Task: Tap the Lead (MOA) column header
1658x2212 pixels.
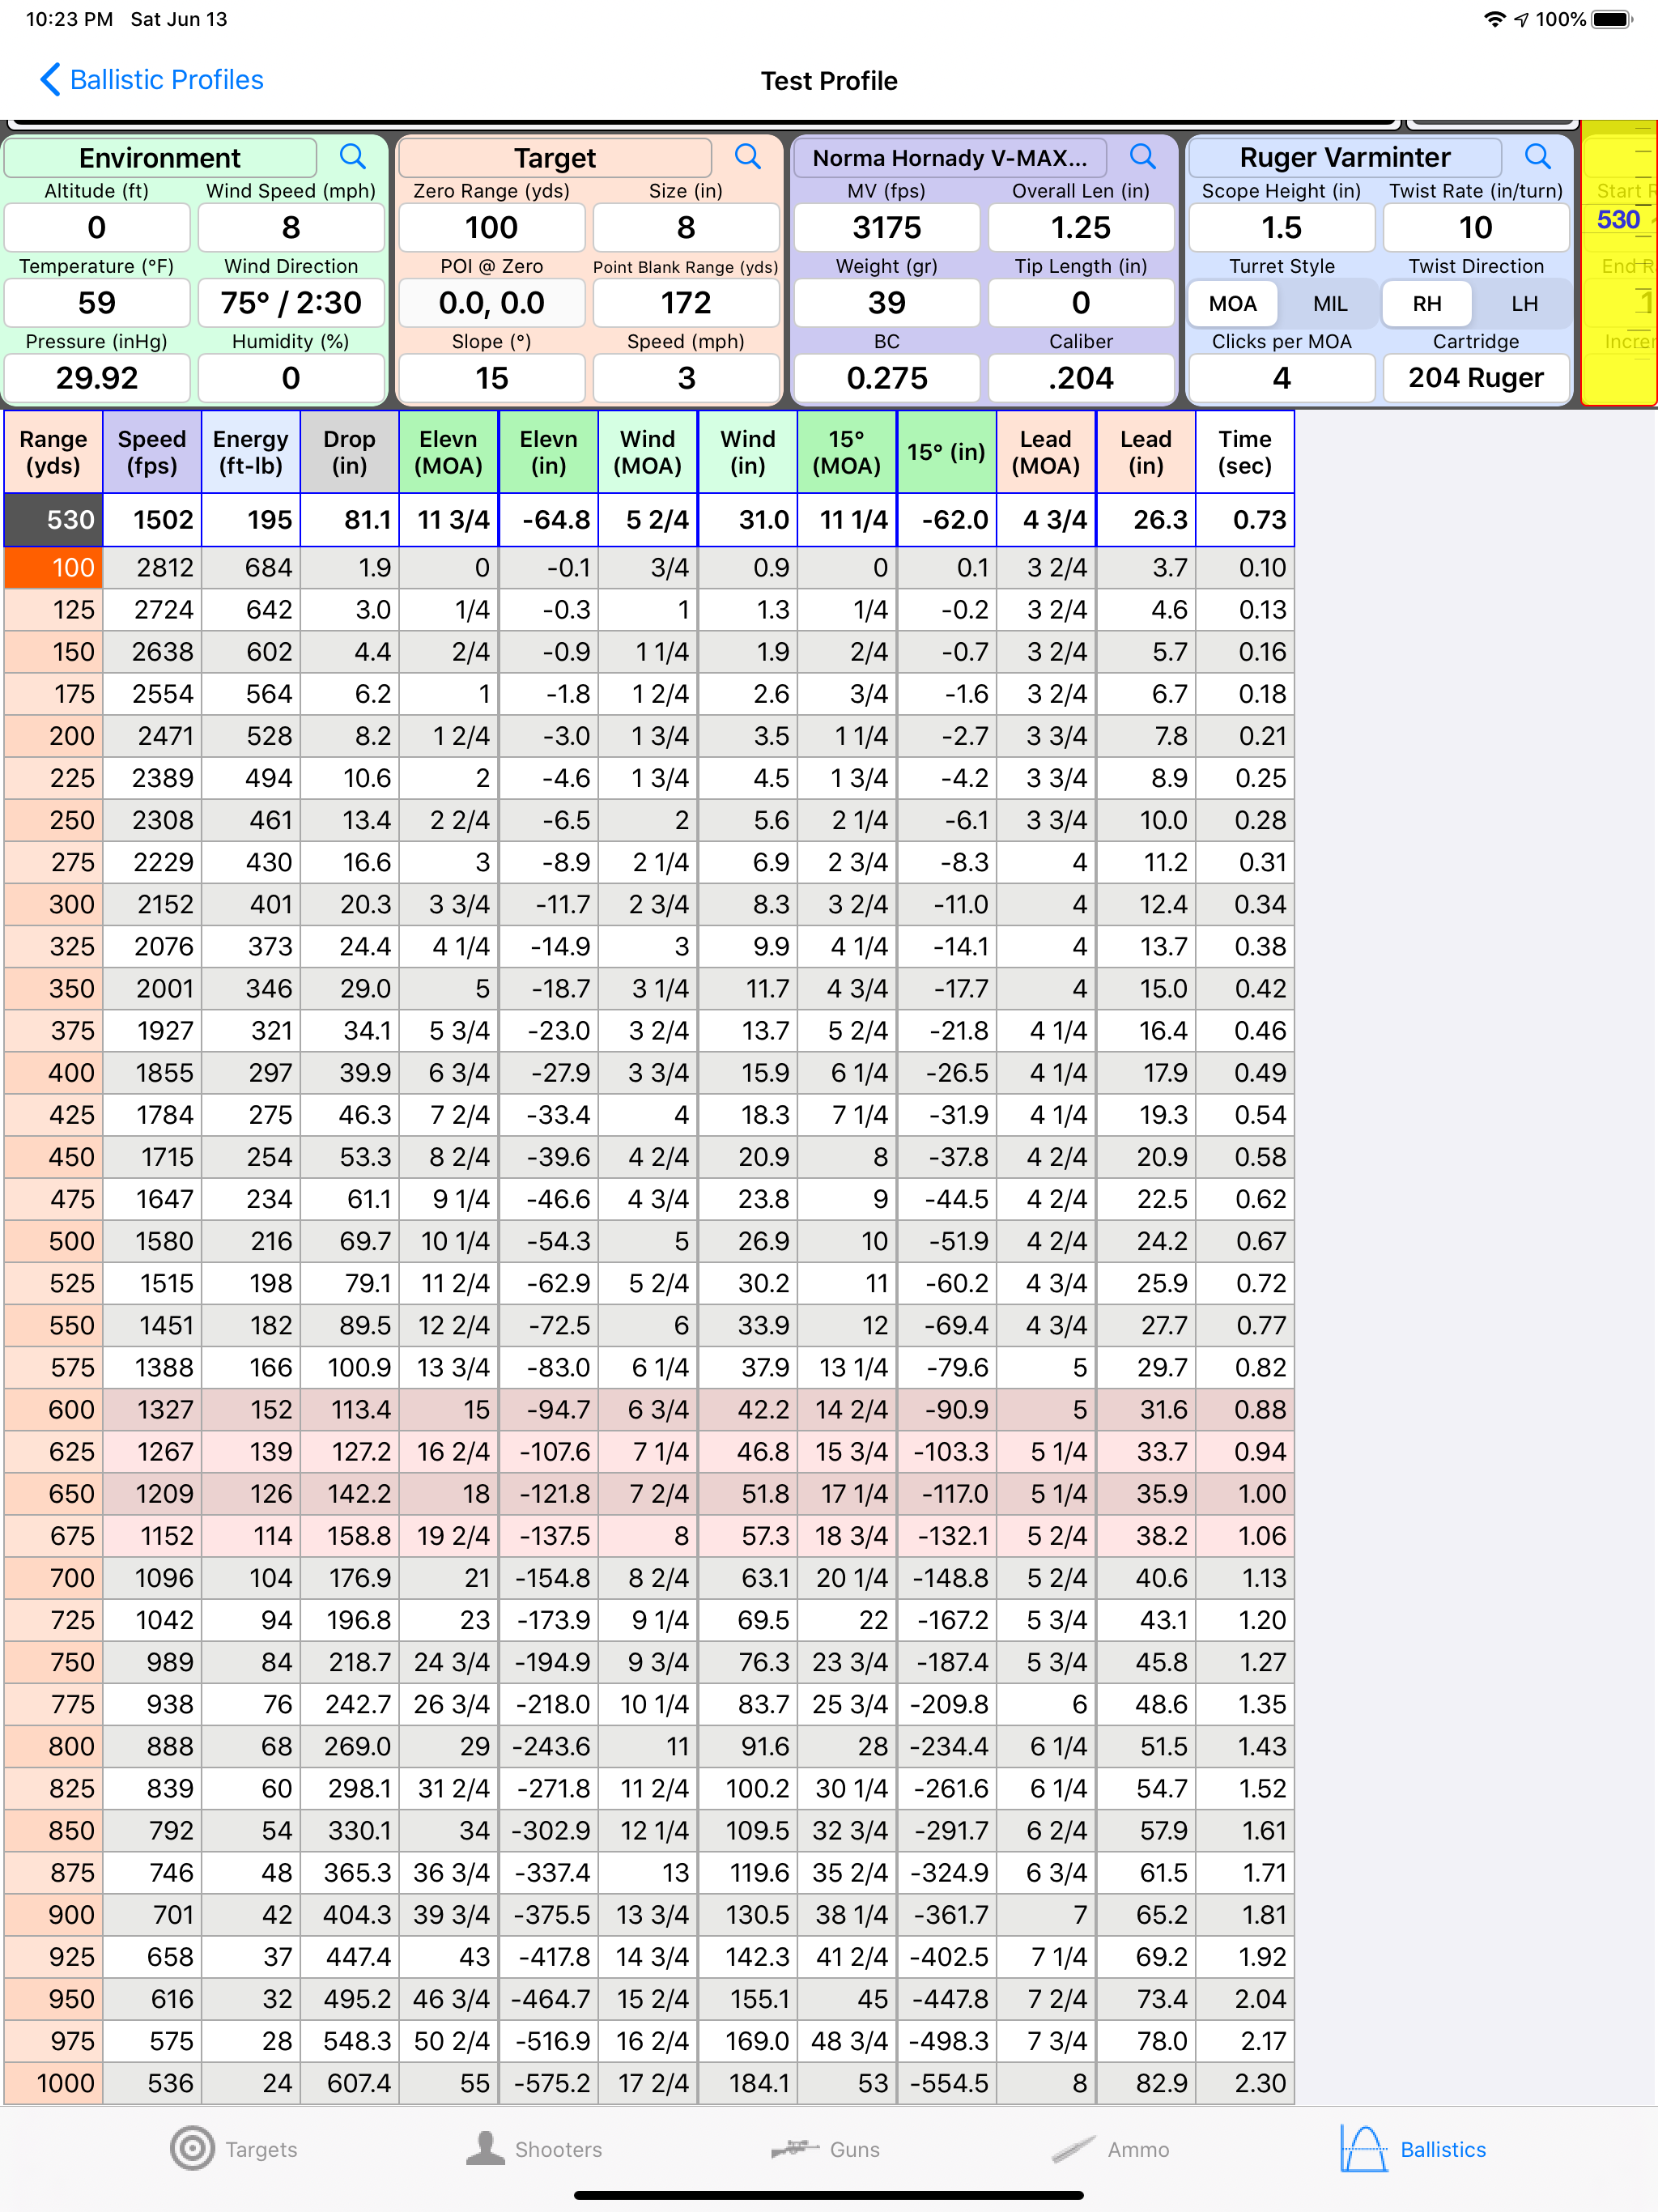Action: pyautogui.click(x=1046, y=452)
